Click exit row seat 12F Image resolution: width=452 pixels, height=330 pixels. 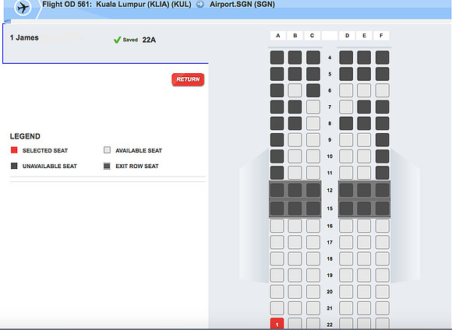coord(382,190)
